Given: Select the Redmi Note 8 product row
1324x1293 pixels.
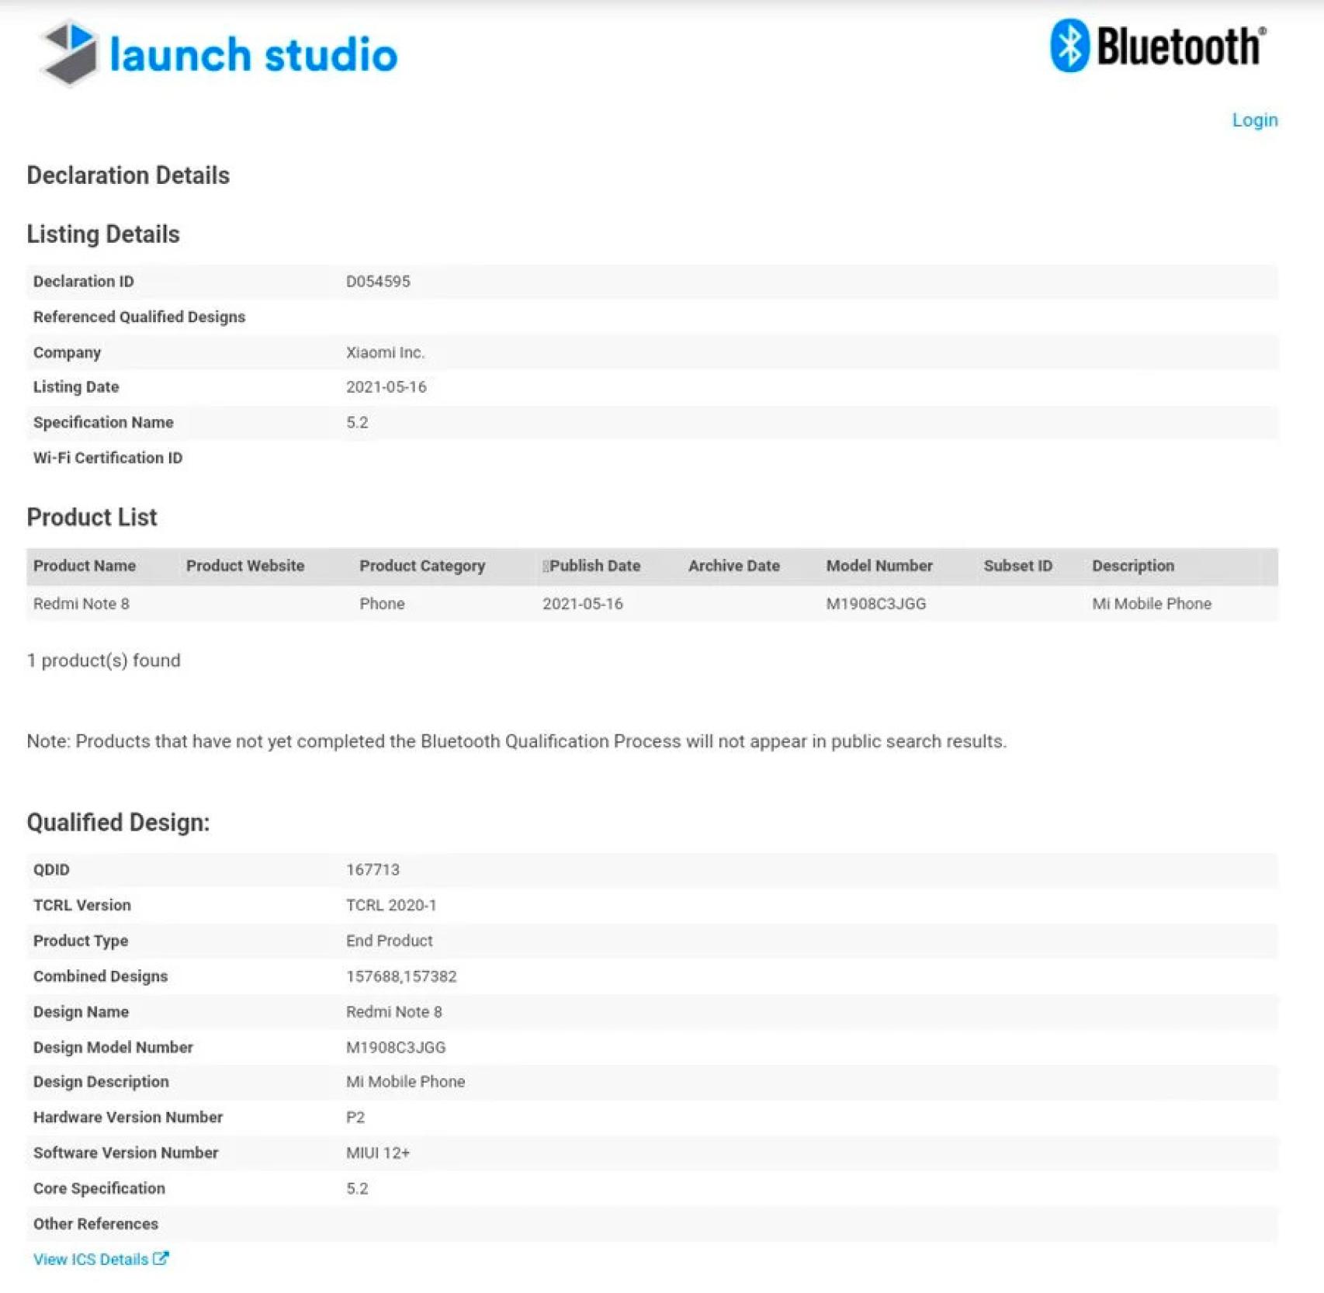Looking at the screenshot, I should [x=80, y=604].
